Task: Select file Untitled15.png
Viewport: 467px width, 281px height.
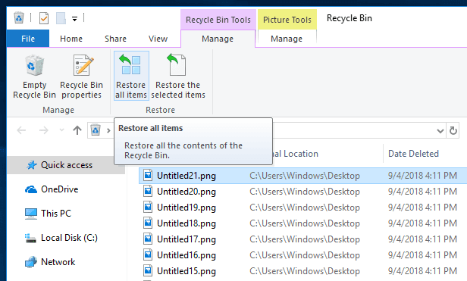Action: tap(186, 271)
